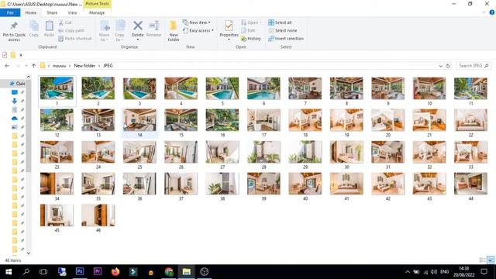Open the Properties dropdown arrow
Viewport: 496px width, 279px height.
click(x=229, y=40)
